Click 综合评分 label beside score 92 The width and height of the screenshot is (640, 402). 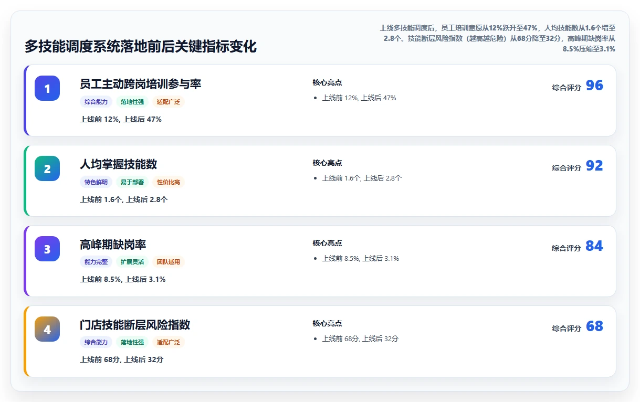click(566, 168)
